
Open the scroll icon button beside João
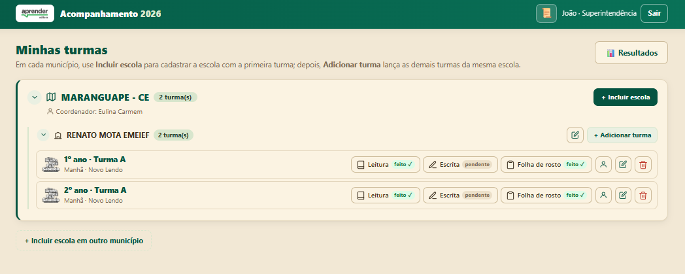tap(546, 13)
